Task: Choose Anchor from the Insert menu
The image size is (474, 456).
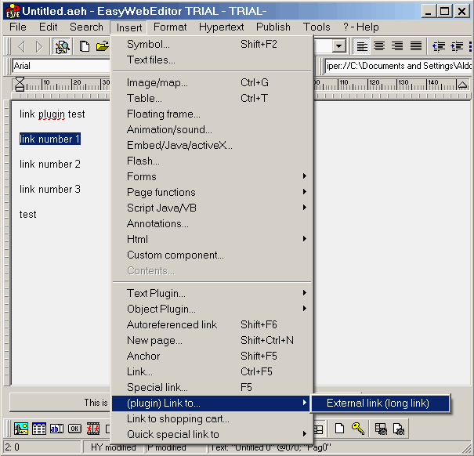Action: 143,356
